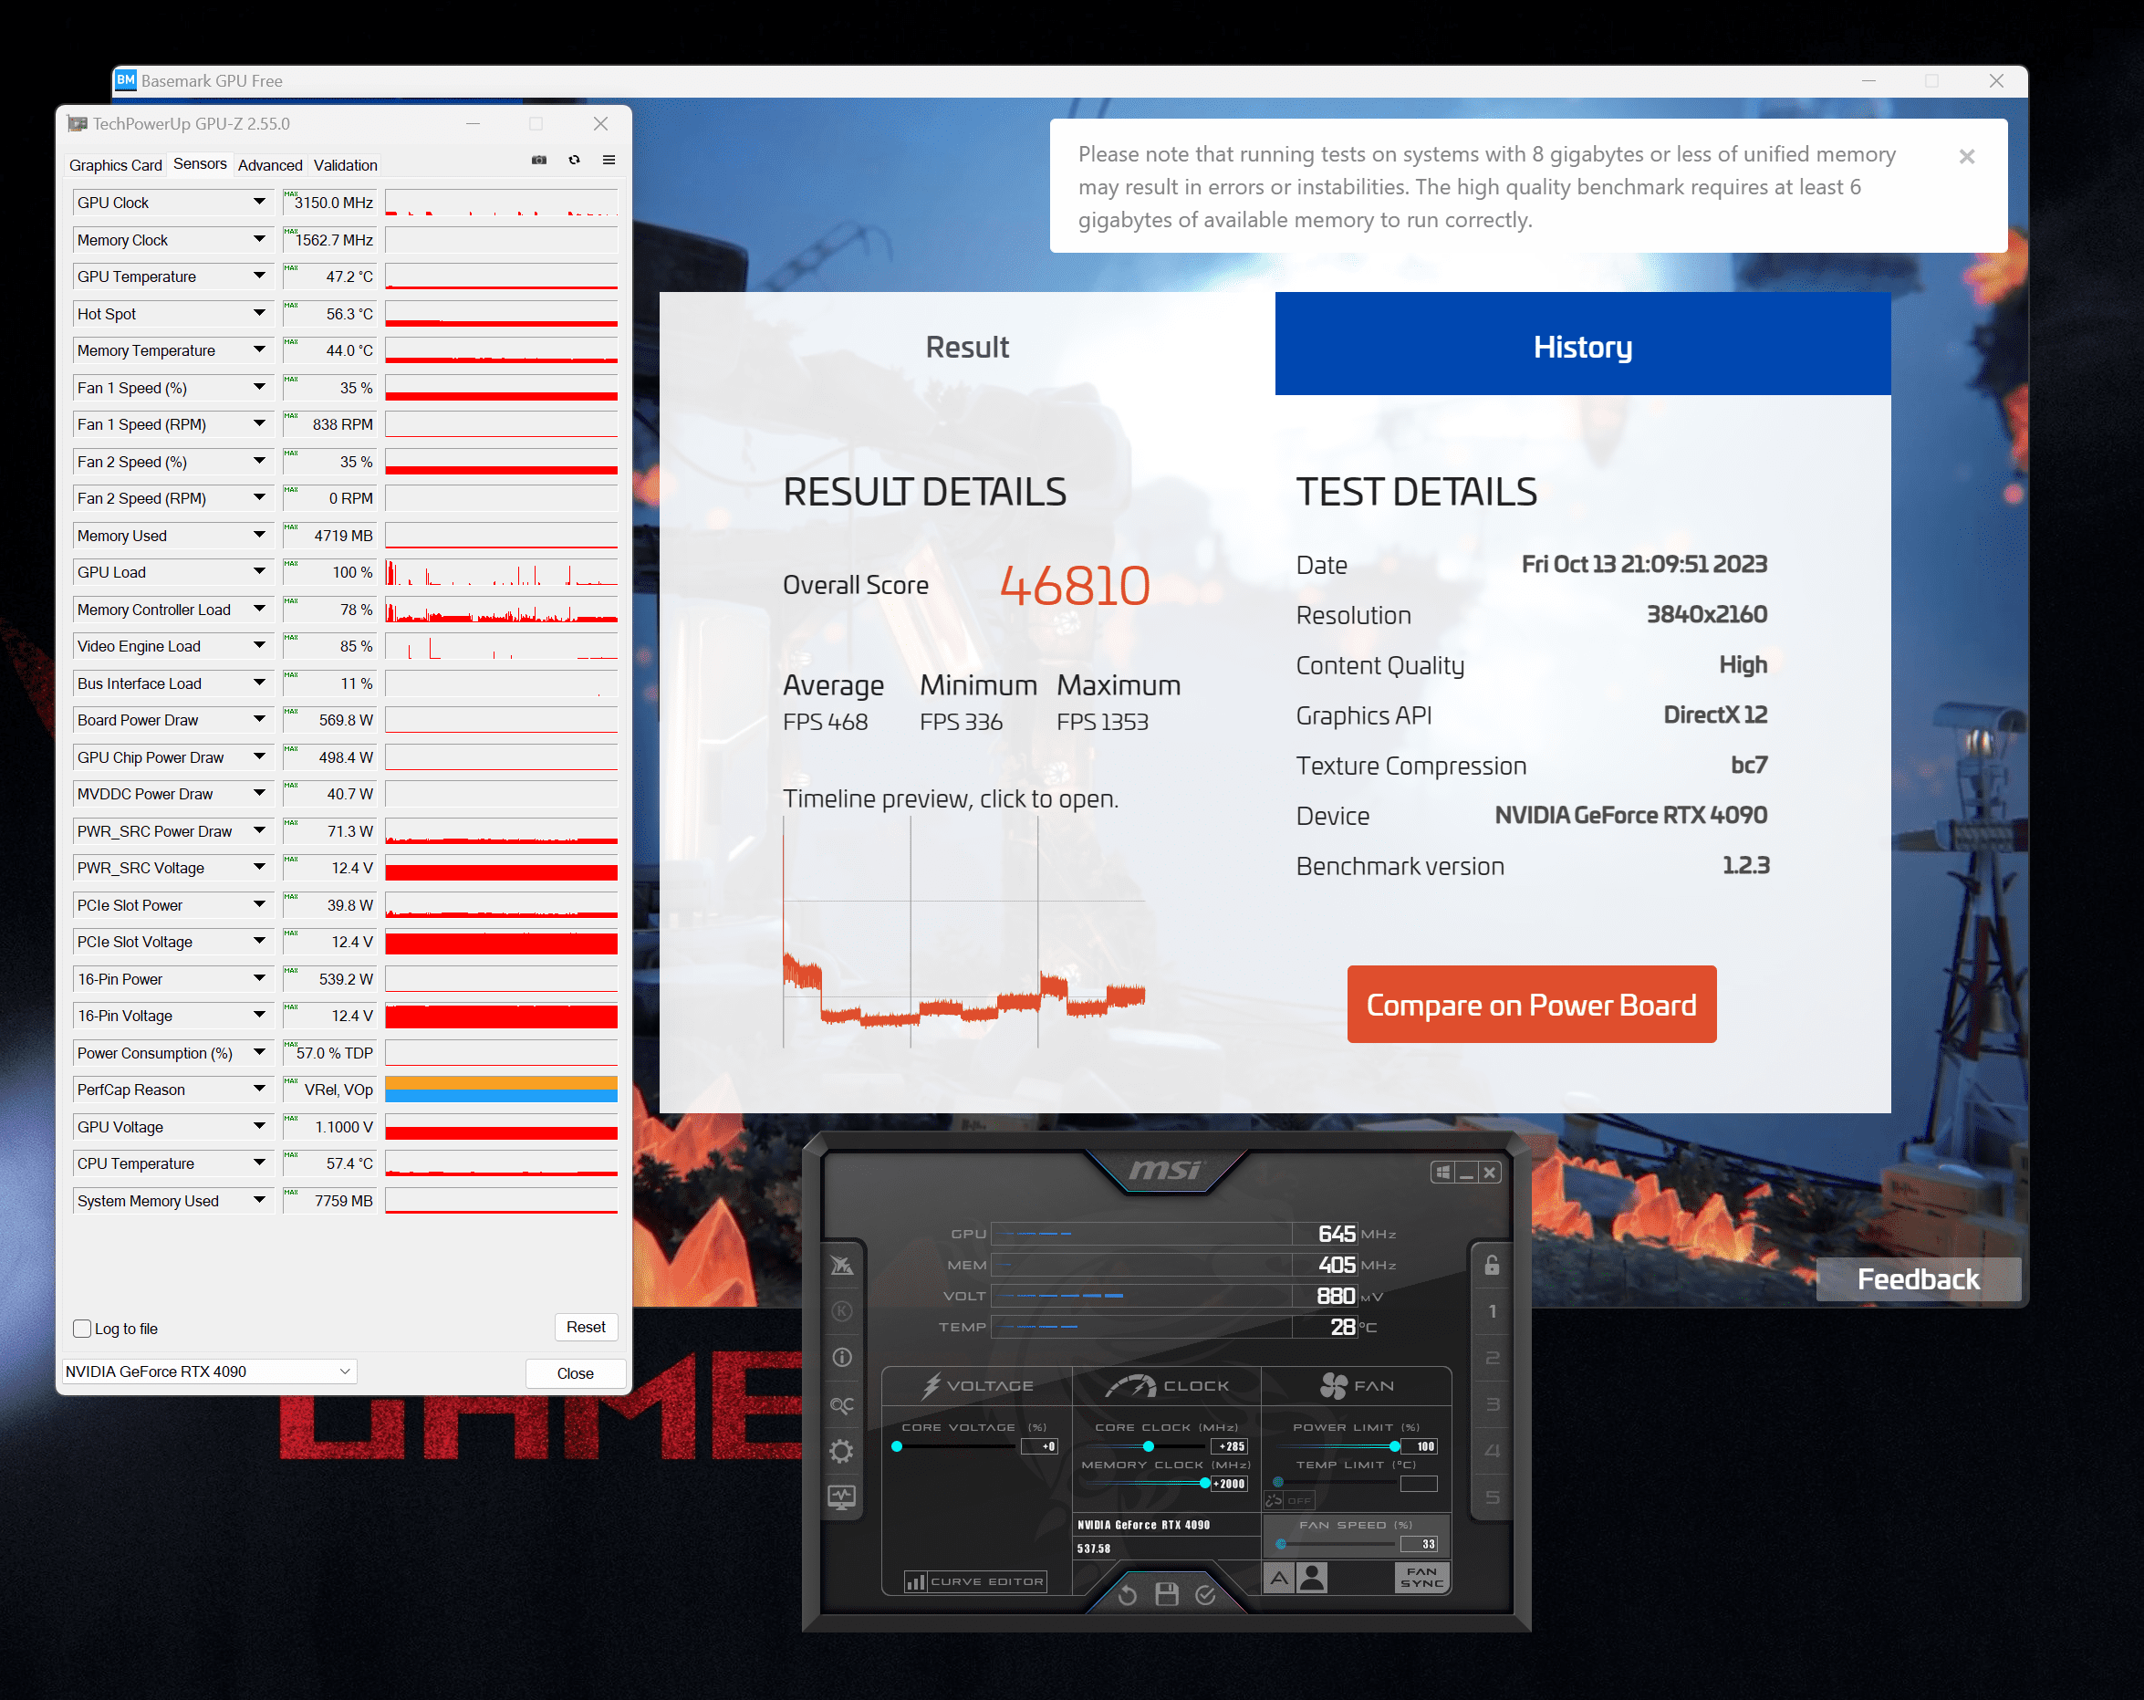Click Afterburner user-defined fan profile icon
This screenshot has width=2144, height=1700.
point(1313,1578)
